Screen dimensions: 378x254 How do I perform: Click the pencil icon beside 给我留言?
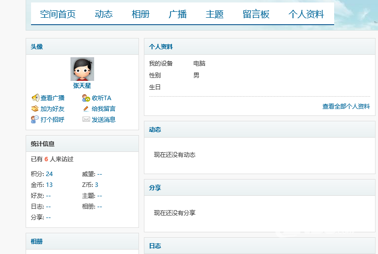(86, 109)
